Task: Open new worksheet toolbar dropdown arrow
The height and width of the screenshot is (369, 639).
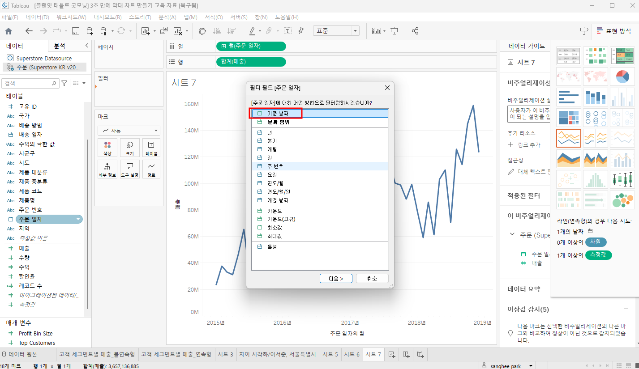Action: coord(154,31)
